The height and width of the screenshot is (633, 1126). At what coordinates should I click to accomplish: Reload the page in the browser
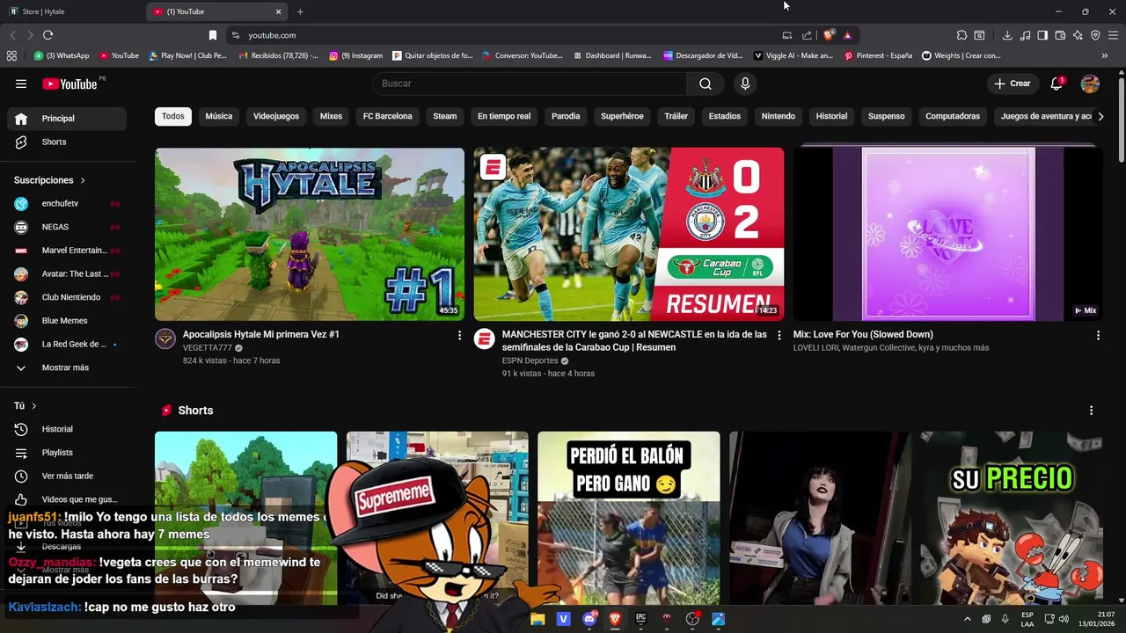click(48, 35)
